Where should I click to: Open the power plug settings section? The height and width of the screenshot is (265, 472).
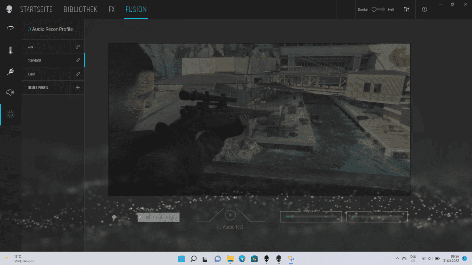10,72
